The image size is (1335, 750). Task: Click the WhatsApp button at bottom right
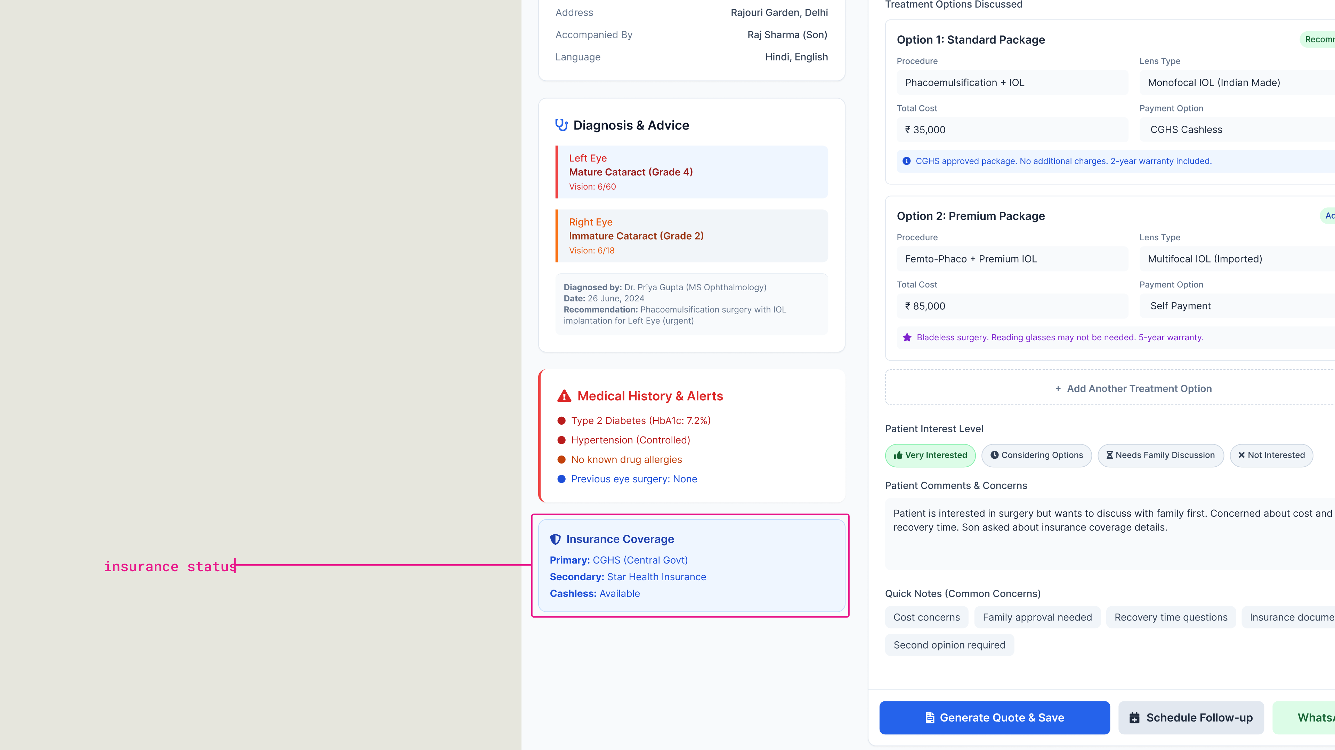click(x=1304, y=718)
